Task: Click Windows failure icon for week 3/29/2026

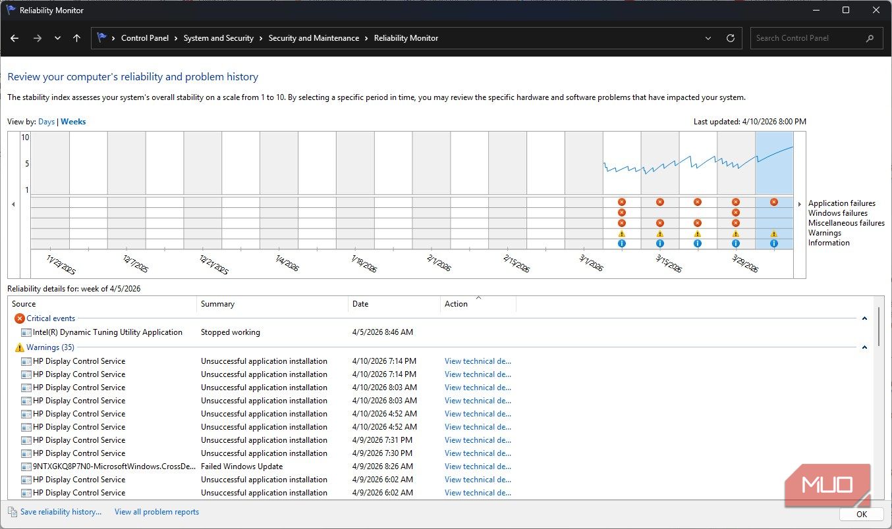Action: (736, 213)
